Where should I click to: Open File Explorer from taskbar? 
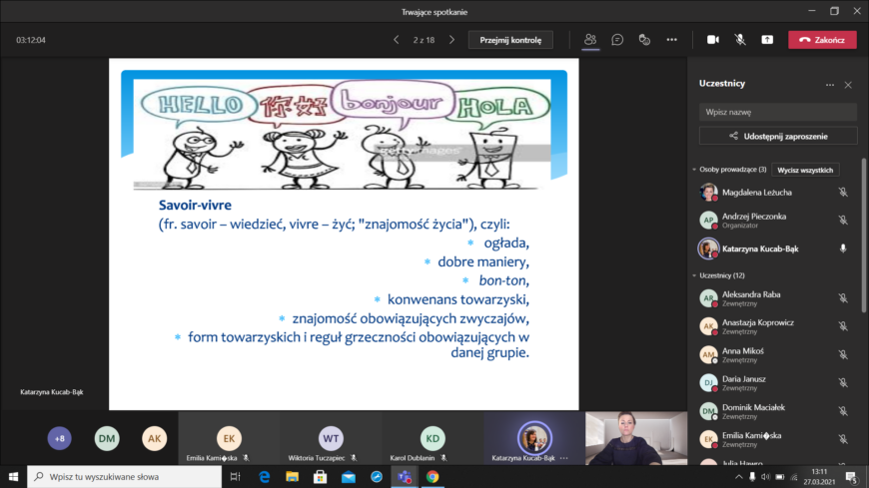(292, 476)
